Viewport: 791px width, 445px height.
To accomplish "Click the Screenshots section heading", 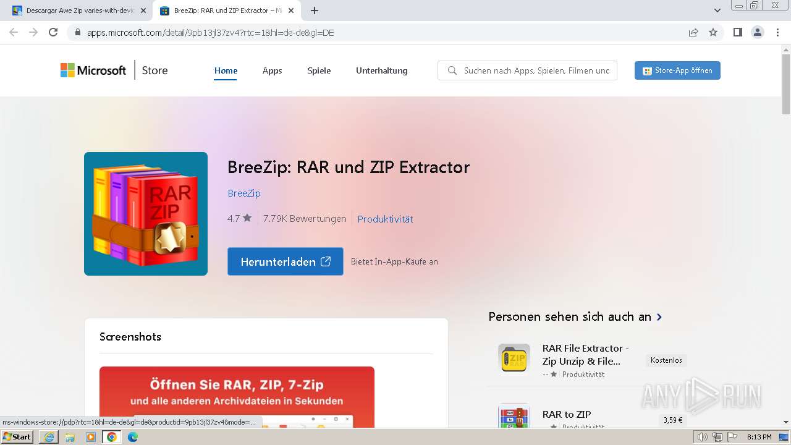I will point(130,337).
